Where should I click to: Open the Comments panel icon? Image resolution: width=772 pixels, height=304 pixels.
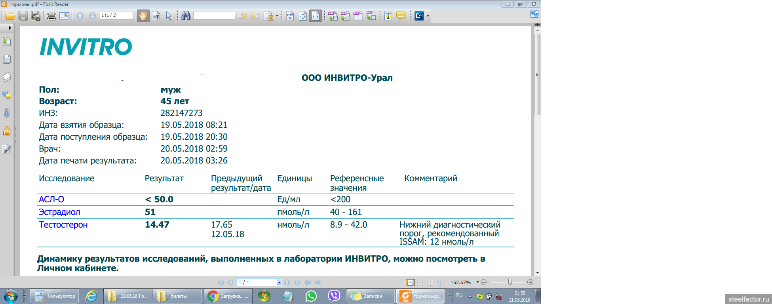coord(7,95)
